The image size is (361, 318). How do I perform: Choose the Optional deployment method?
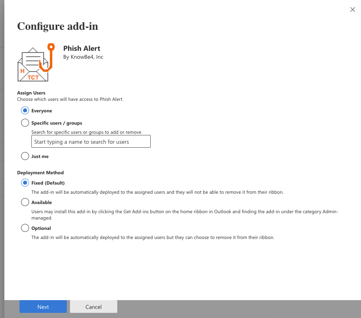tap(25, 228)
